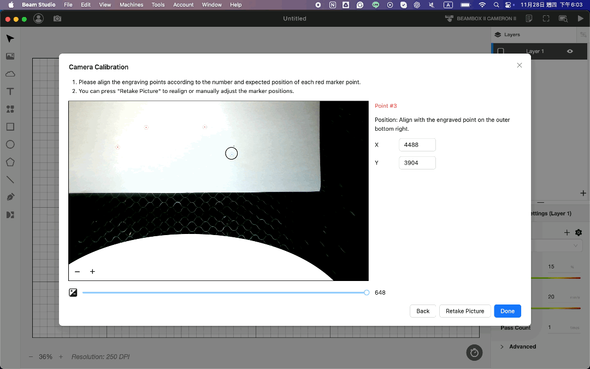This screenshot has width=590, height=369.
Task: Zoom out the calibration camera image
Action: click(77, 272)
